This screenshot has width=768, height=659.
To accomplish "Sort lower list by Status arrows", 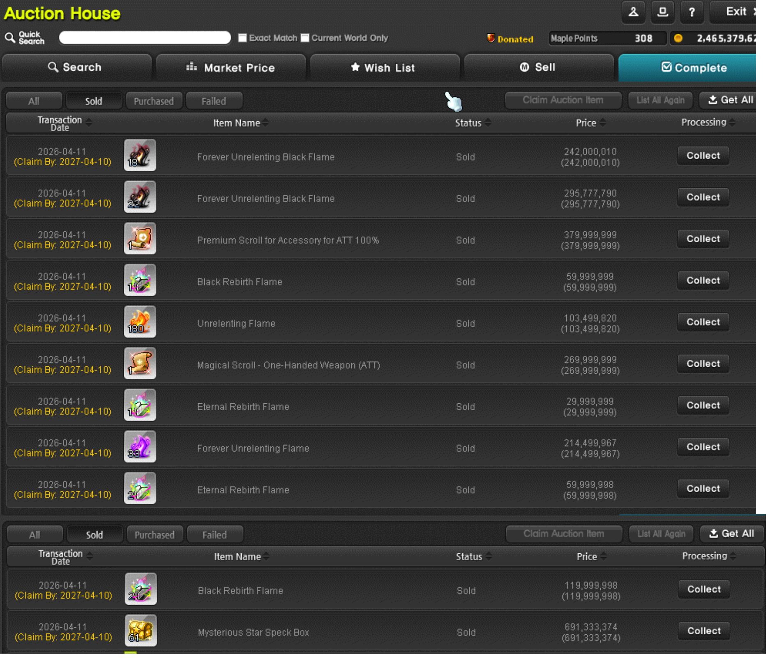I will tap(489, 556).
